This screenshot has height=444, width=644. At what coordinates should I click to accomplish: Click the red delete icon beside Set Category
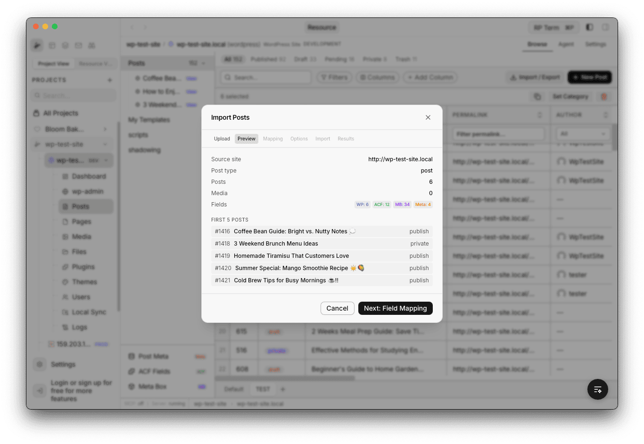(604, 96)
